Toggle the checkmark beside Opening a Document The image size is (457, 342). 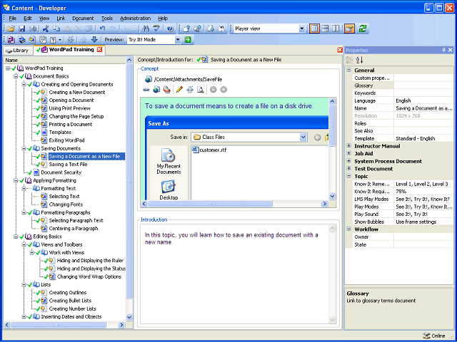pos(36,100)
